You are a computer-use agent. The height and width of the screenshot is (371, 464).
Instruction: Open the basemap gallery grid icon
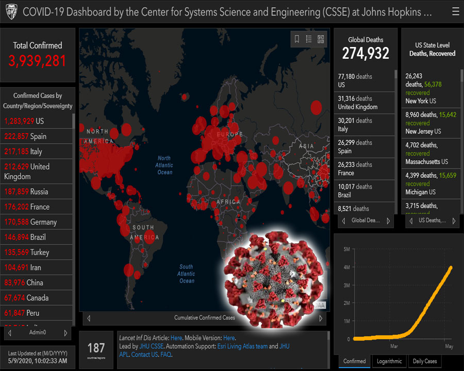(321, 39)
